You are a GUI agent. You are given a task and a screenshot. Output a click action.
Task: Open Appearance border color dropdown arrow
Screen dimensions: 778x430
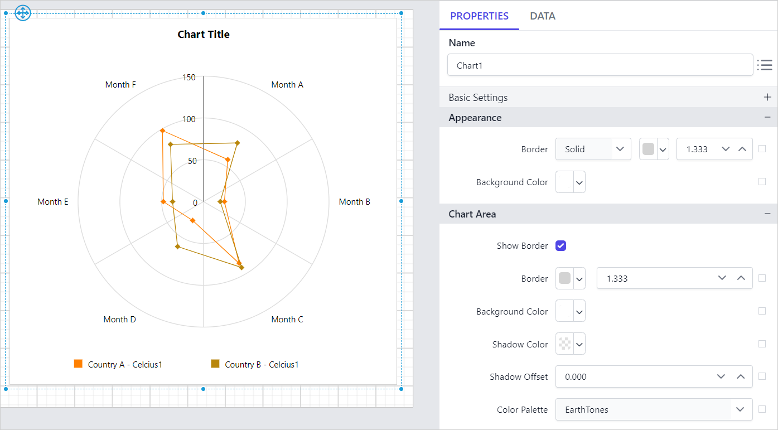coord(663,149)
